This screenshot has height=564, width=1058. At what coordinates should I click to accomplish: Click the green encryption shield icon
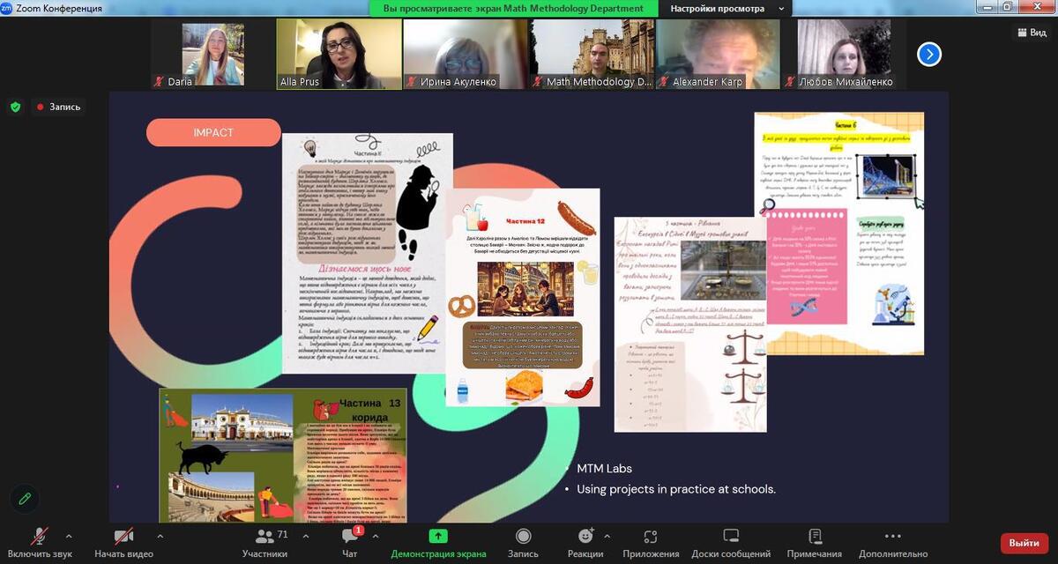pos(15,107)
